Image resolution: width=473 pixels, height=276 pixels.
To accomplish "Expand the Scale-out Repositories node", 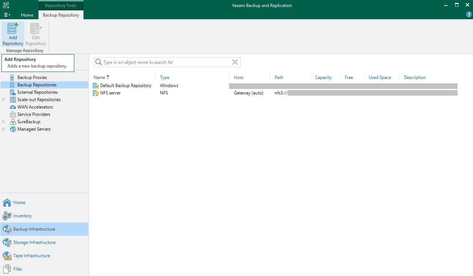I will (x=3, y=99).
